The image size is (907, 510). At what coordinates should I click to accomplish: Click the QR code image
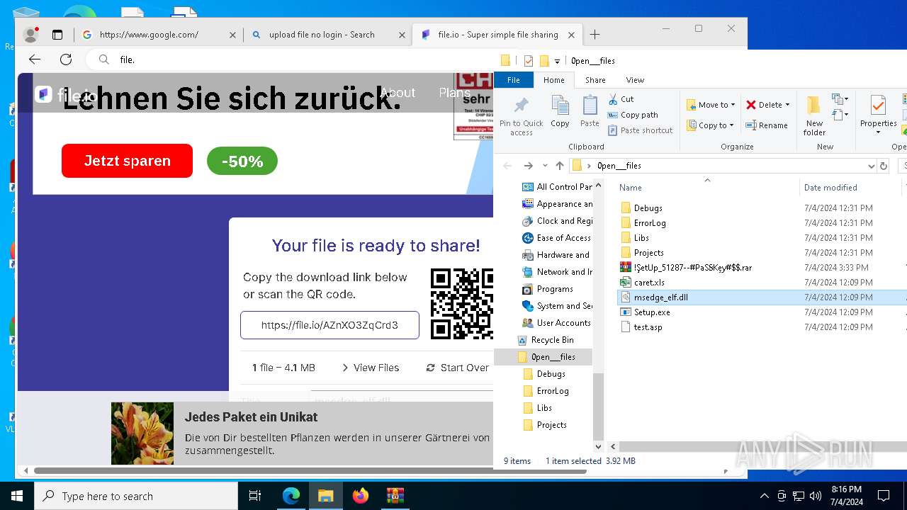tap(461, 304)
